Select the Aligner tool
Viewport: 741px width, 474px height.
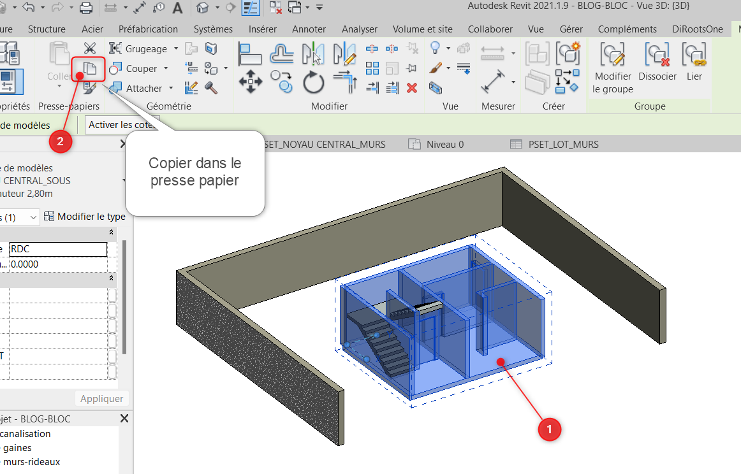pos(251,54)
